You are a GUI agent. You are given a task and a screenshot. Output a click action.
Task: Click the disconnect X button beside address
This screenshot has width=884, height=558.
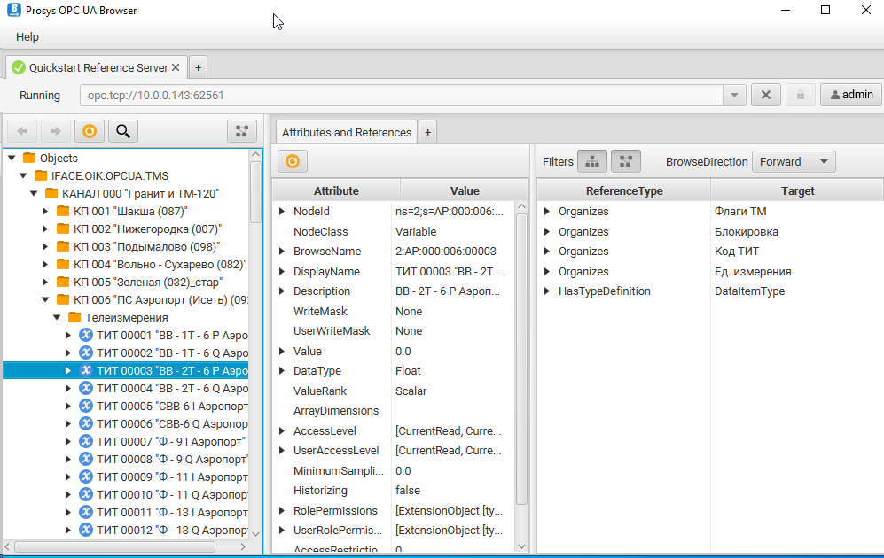(765, 95)
